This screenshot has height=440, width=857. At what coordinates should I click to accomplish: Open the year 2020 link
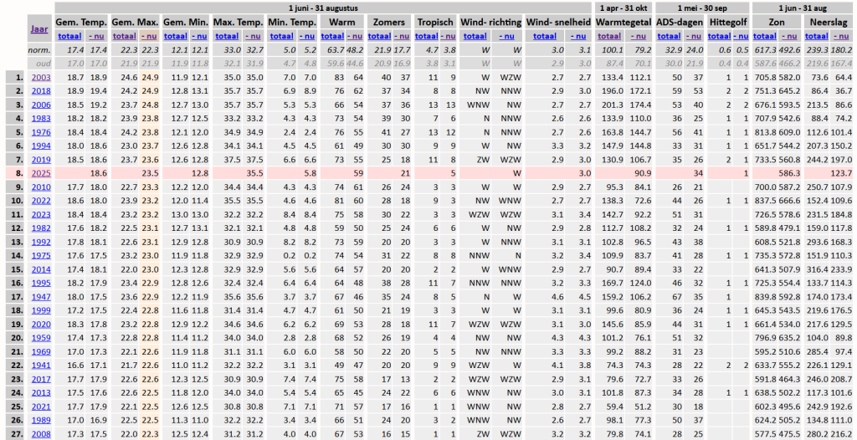[x=41, y=324]
